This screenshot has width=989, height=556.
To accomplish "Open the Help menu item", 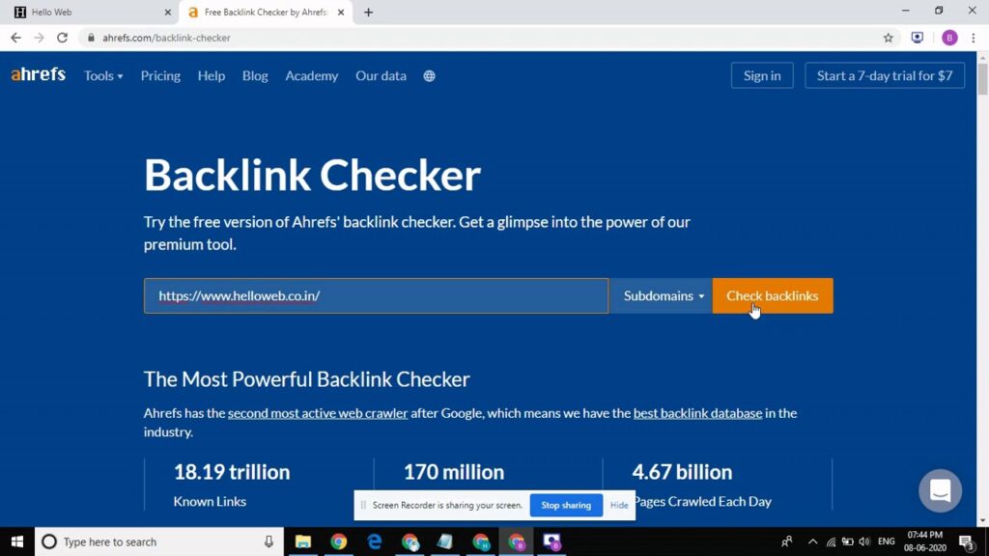I will click(x=212, y=75).
